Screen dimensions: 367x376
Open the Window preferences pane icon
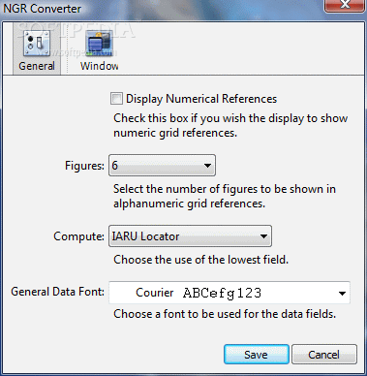pyautogui.click(x=99, y=49)
